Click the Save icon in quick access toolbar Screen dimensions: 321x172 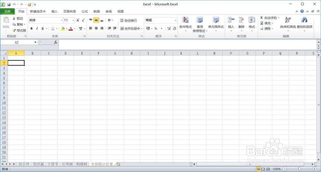click(x=9, y=4)
